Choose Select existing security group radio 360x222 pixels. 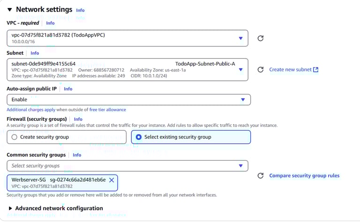pos(139,137)
